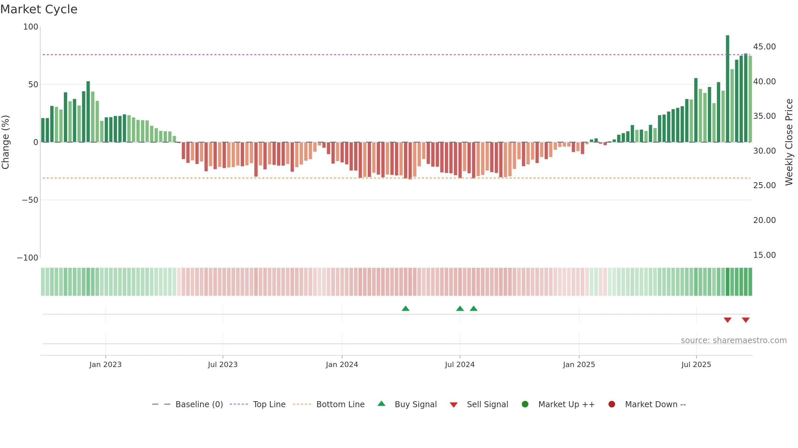Click the Jul 2023 x-axis label

click(x=223, y=364)
